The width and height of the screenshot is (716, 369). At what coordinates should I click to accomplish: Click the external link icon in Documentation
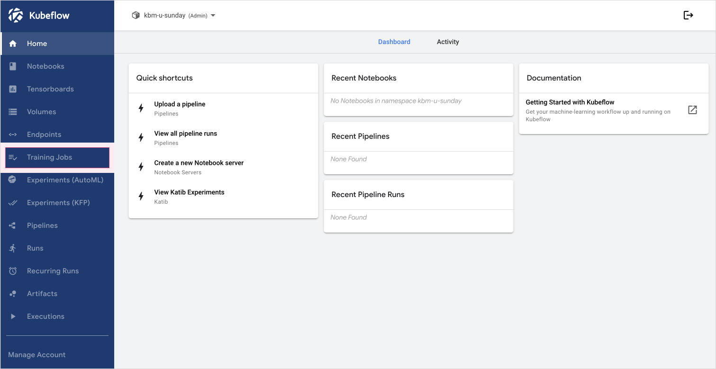(x=692, y=110)
